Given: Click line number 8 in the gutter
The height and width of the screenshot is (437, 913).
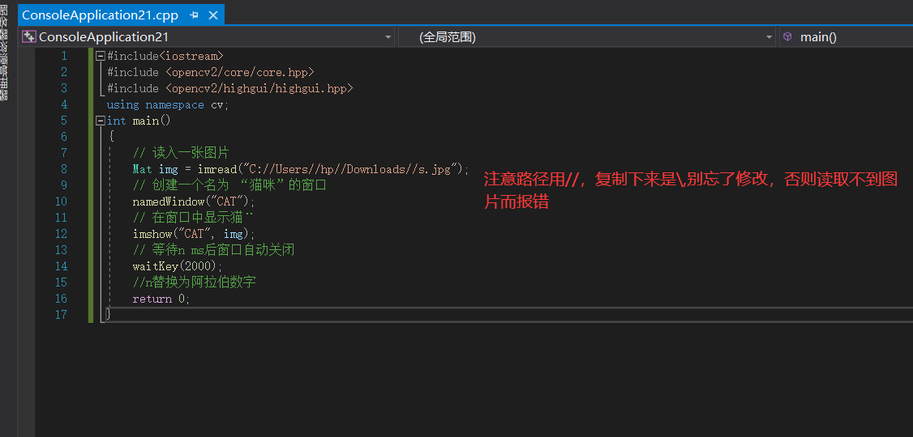Looking at the screenshot, I should coord(63,169).
